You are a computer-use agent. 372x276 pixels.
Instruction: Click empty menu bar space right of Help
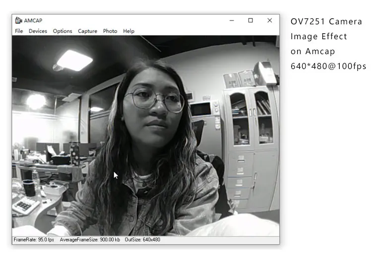[203, 31]
